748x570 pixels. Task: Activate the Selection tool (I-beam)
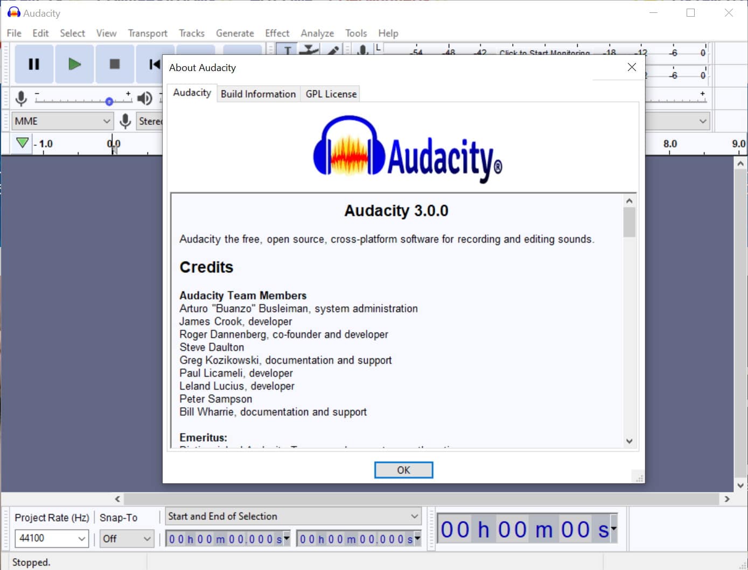[x=288, y=51]
